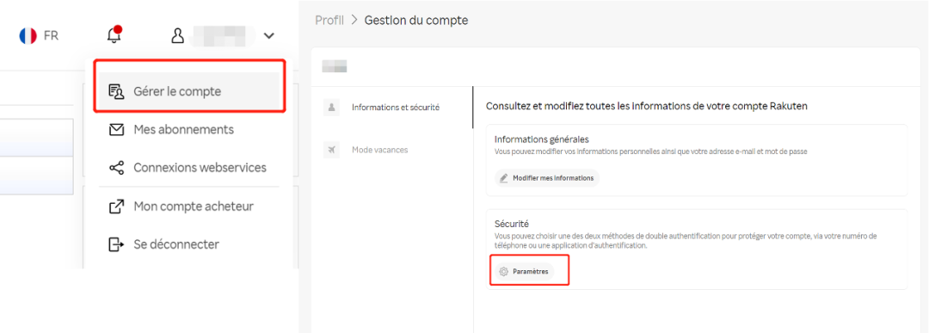The image size is (929, 333).
Task: Open notifications bell icon
Action: tap(114, 35)
